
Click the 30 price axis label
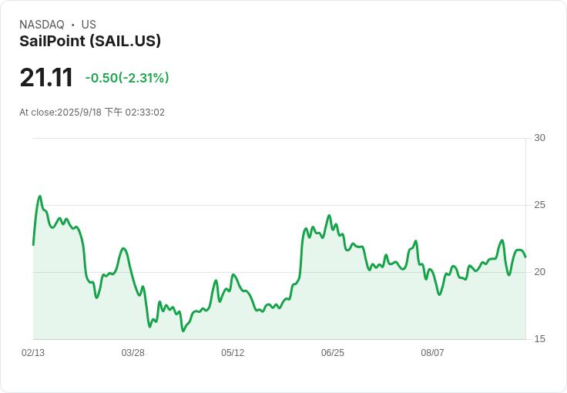pos(540,138)
